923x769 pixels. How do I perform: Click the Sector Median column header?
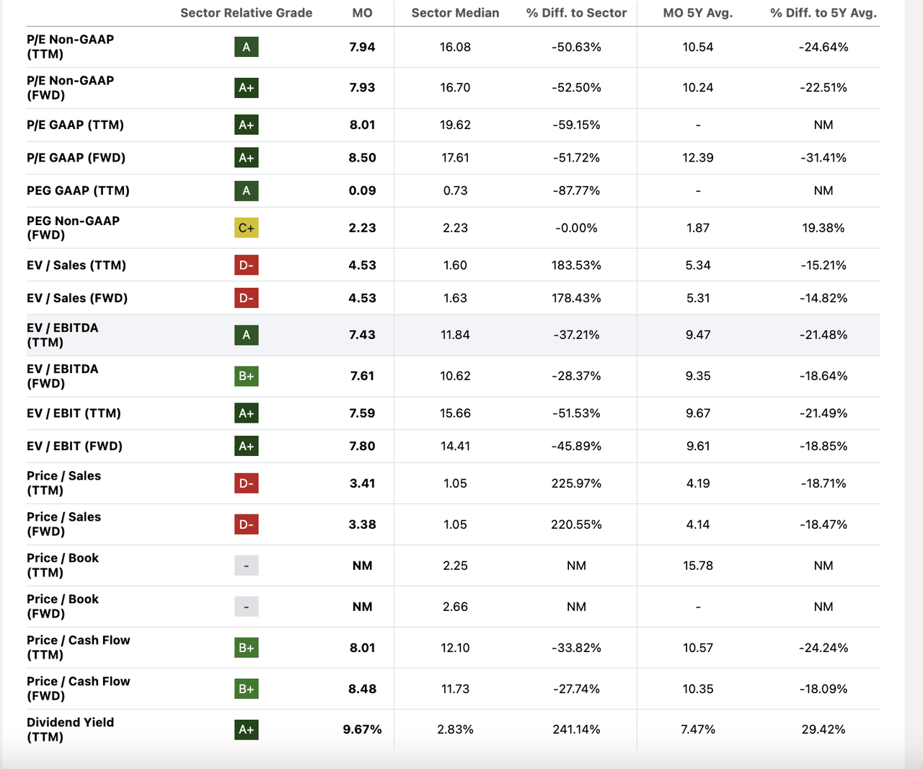point(455,13)
